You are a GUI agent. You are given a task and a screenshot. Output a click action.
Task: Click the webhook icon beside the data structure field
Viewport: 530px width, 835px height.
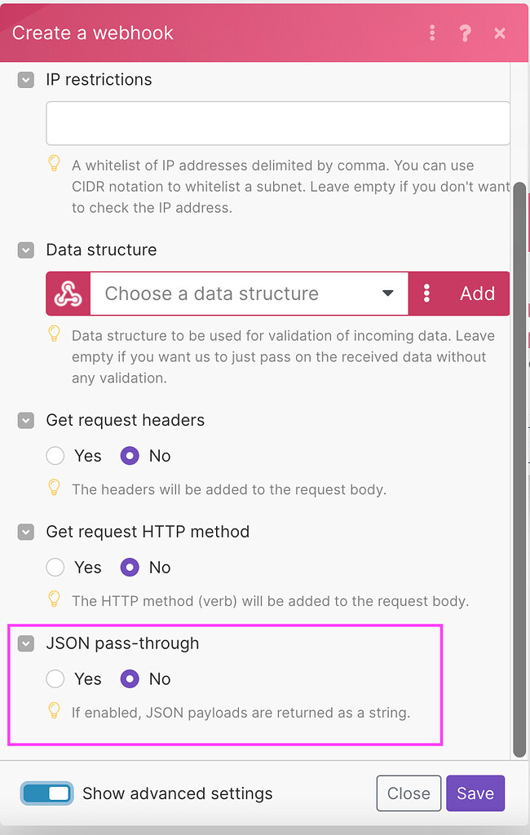click(x=67, y=293)
